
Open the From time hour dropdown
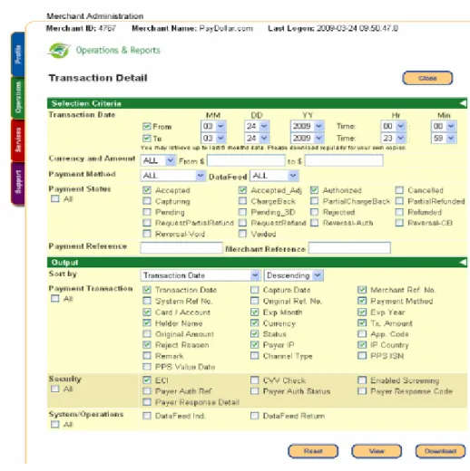coord(393,126)
